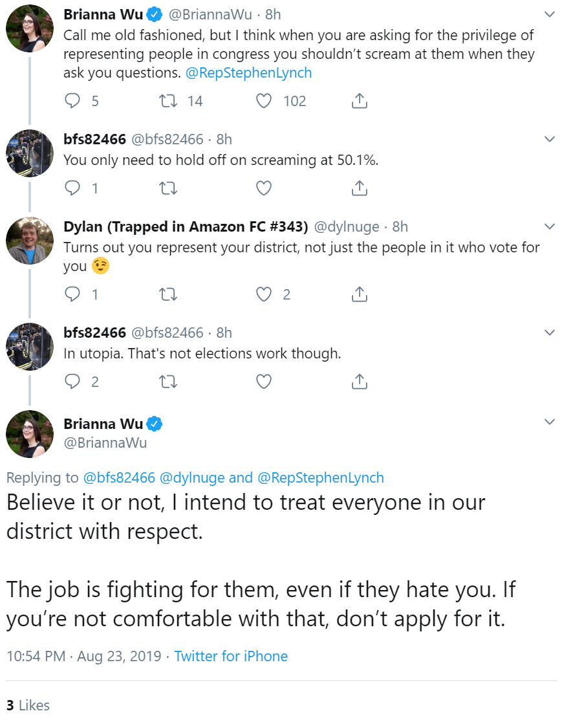Open more options on the main Brianna Wu tweet
This screenshot has width=562, height=722.
coord(550,422)
